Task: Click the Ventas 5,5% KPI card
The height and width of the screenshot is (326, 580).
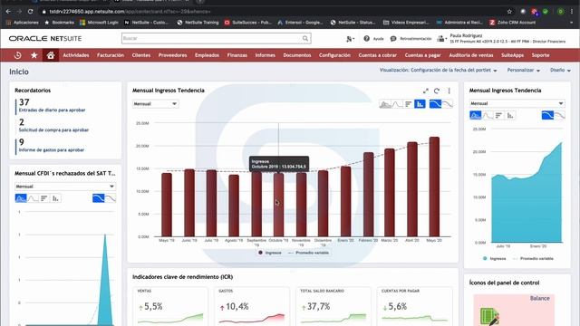Action: [x=170, y=306]
